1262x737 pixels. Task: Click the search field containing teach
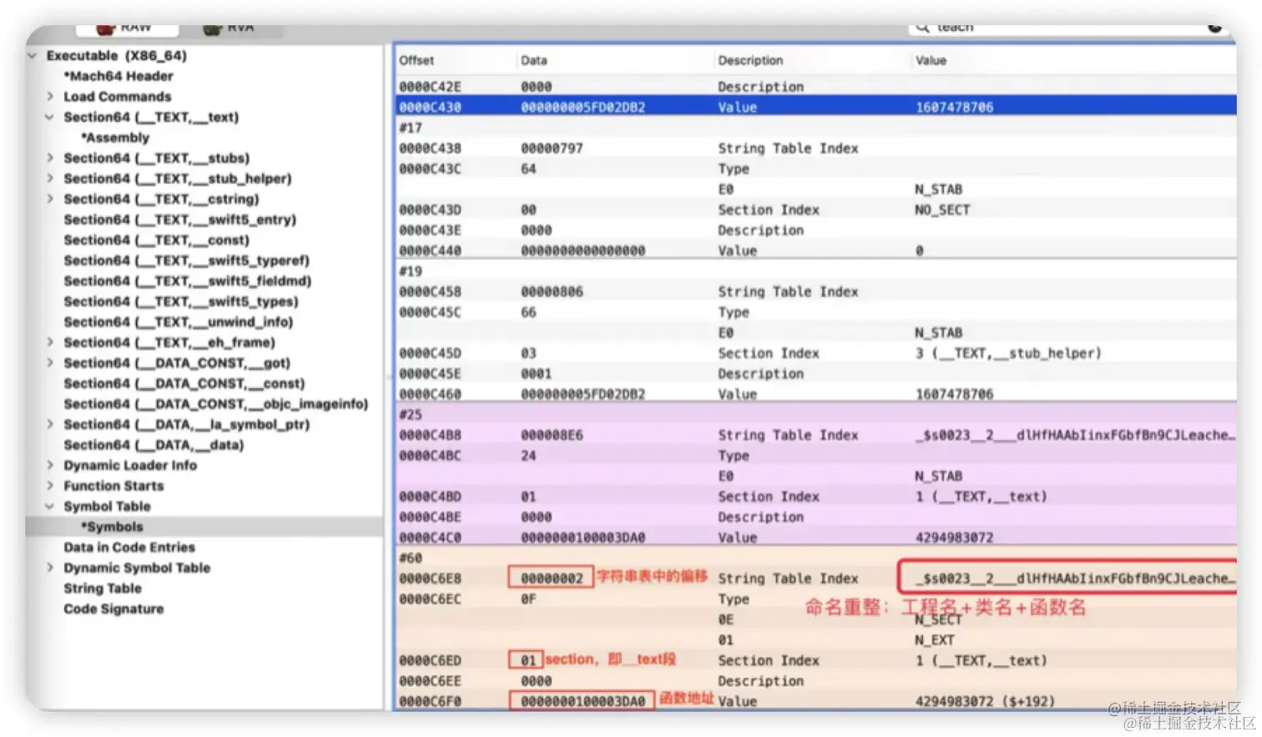click(1070, 28)
